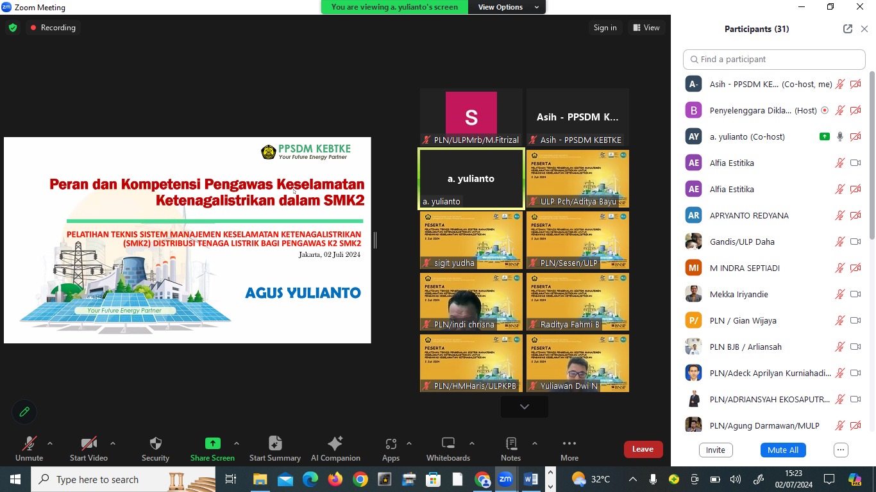The height and width of the screenshot is (492, 876).
Task: Select the a. yulianto video tile
Action: [x=471, y=179]
